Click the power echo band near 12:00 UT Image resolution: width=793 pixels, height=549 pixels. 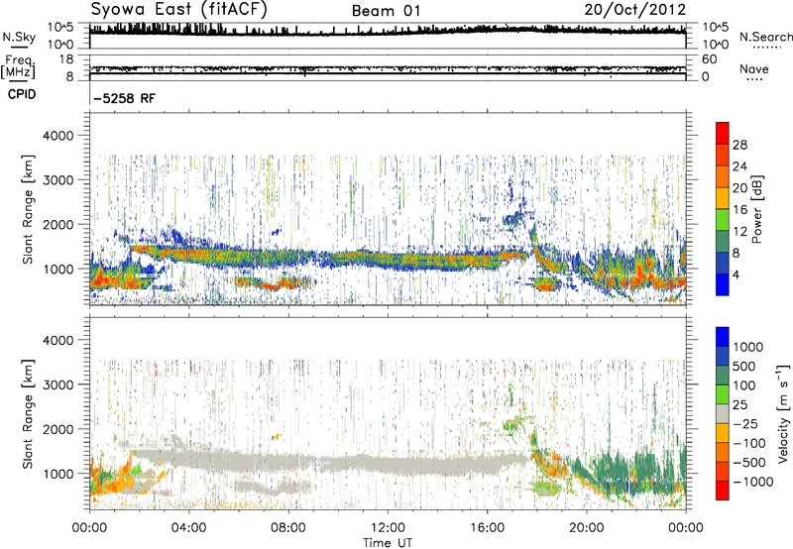coord(388,260)
